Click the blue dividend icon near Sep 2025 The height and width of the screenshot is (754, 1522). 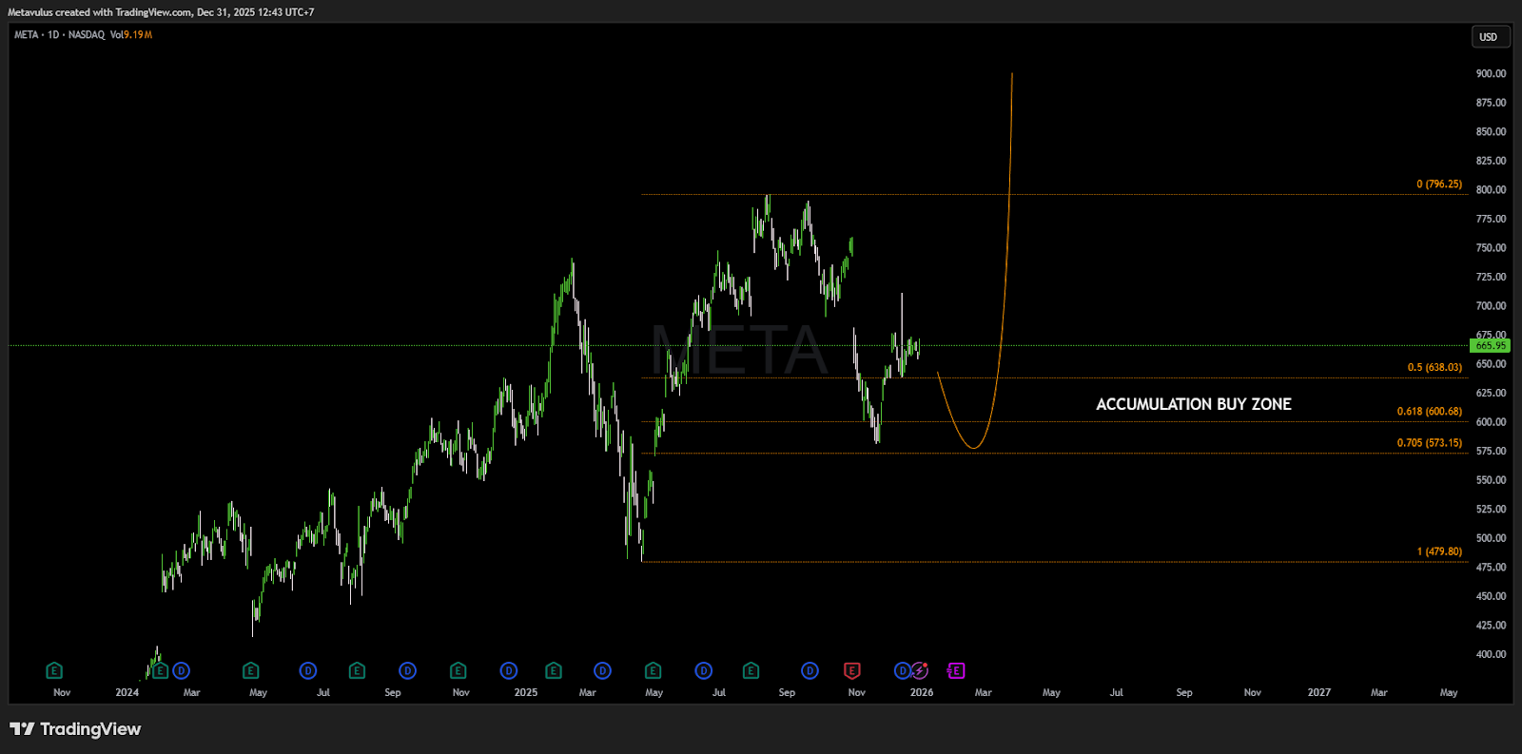[810, 670]
